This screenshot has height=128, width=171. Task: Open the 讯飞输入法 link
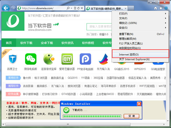click(x=58, y=86)
